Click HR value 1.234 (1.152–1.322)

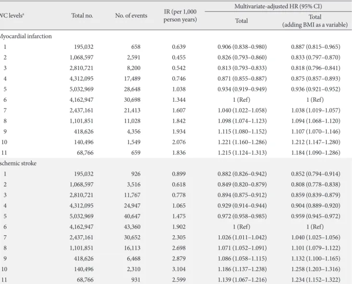315,280
